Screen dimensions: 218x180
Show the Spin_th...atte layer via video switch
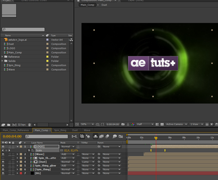coord(3,158)
